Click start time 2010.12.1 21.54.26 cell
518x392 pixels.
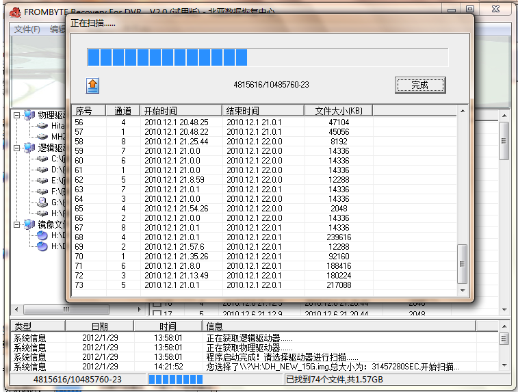177,209
